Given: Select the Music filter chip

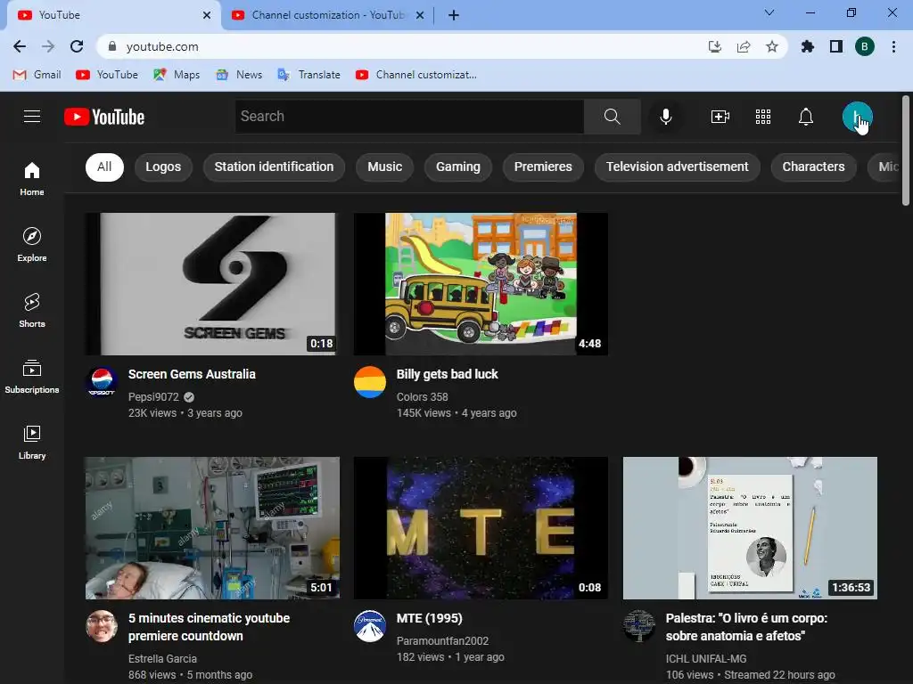Looking at the screenshot, I should [385, 167].
